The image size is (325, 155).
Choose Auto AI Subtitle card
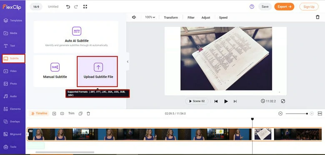[x=76, y=37]
